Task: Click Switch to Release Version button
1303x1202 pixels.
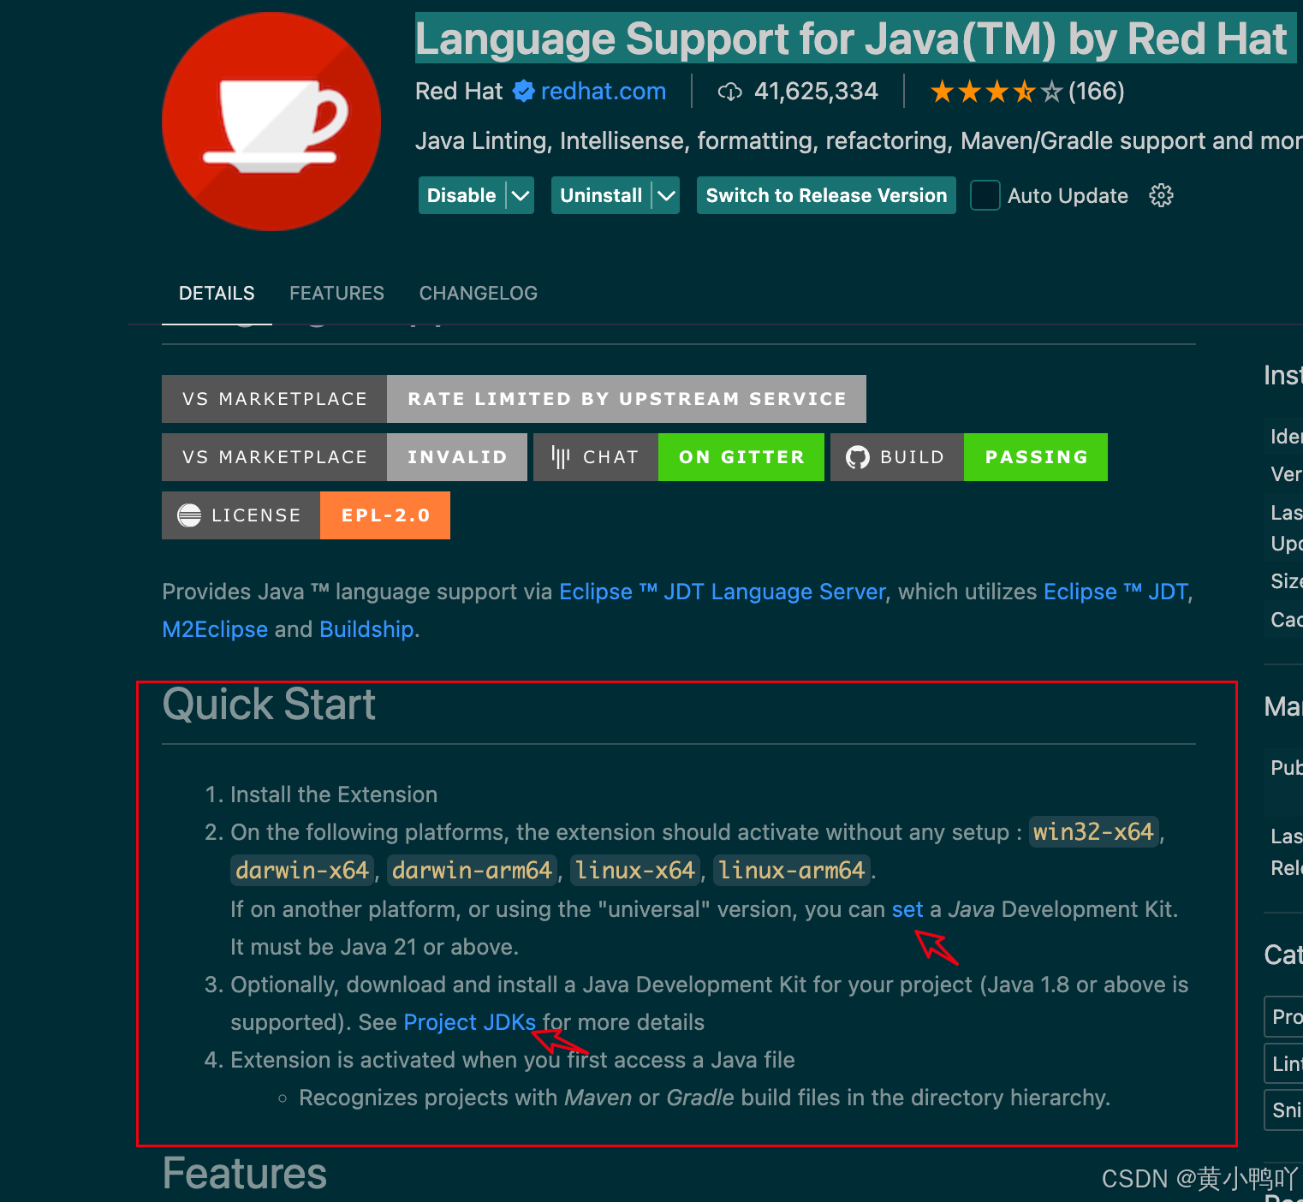Action: (826, 195)
